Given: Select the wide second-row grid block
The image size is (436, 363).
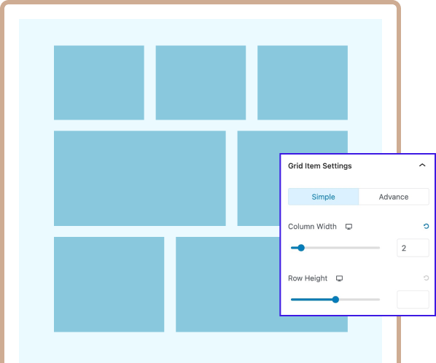Looking at the screenshot, I should tap(140, 178).
